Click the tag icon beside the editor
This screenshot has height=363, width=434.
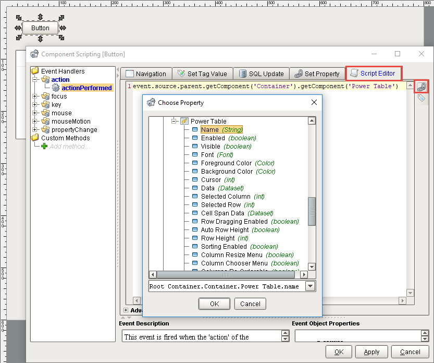click(x=421, y=98)
